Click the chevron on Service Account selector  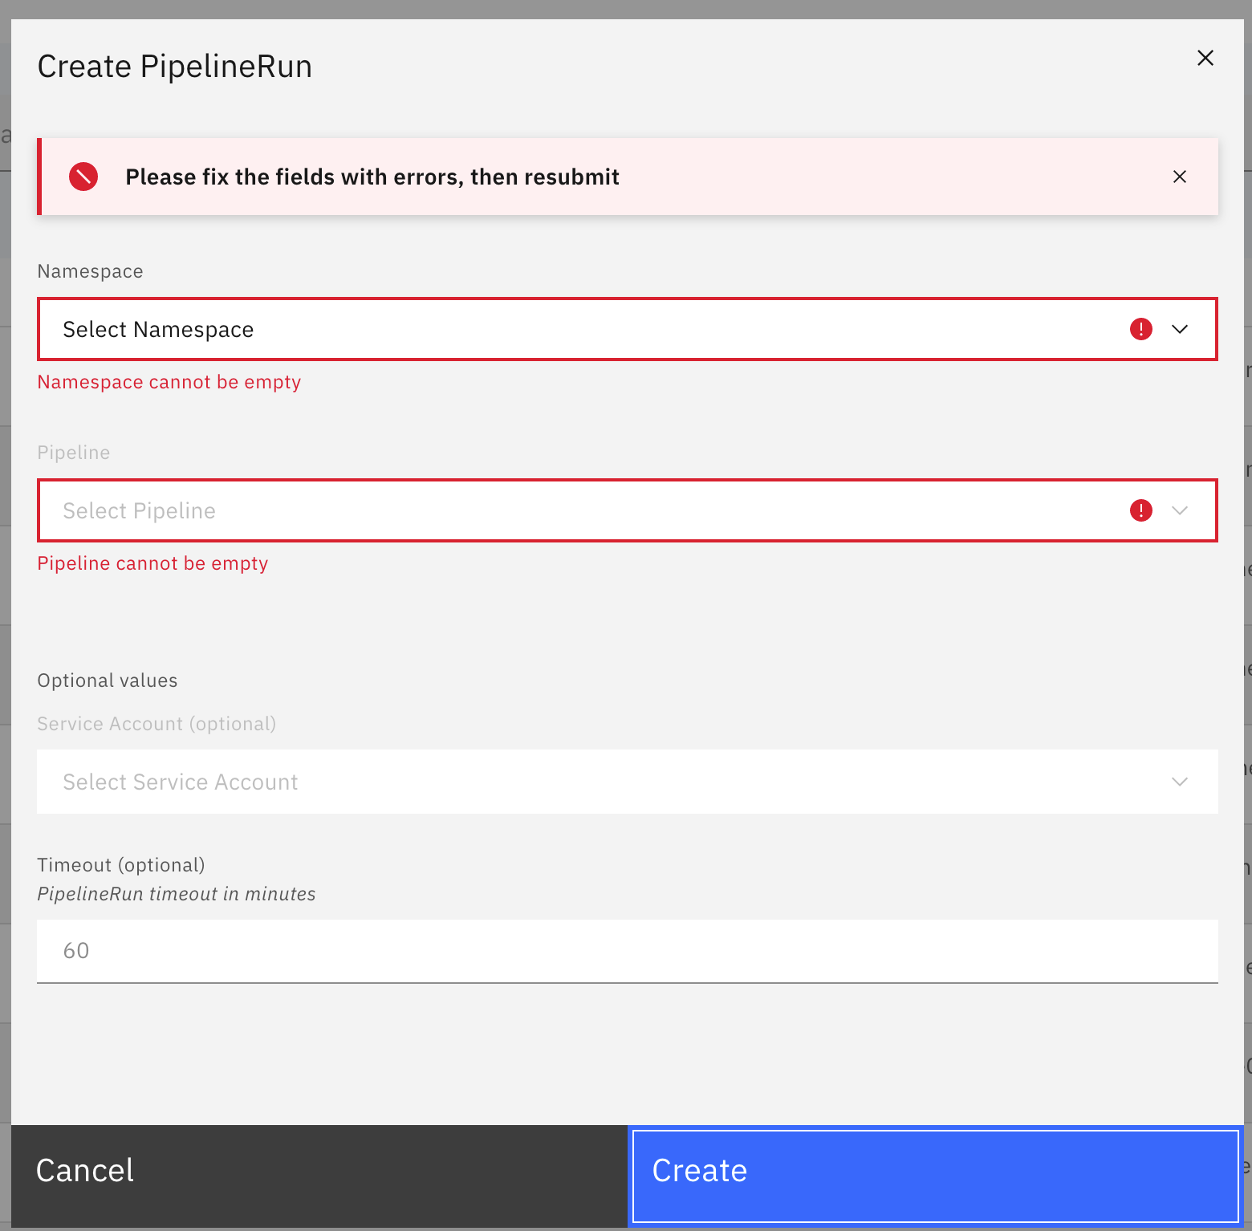[x=1180, y=782]
